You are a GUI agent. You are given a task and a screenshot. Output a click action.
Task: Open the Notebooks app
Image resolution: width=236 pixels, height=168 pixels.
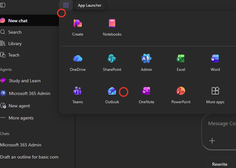(x=112, y=28)
